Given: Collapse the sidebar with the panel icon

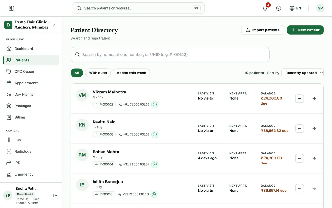Looking at the screenshot, I should [x=11, y=8].
